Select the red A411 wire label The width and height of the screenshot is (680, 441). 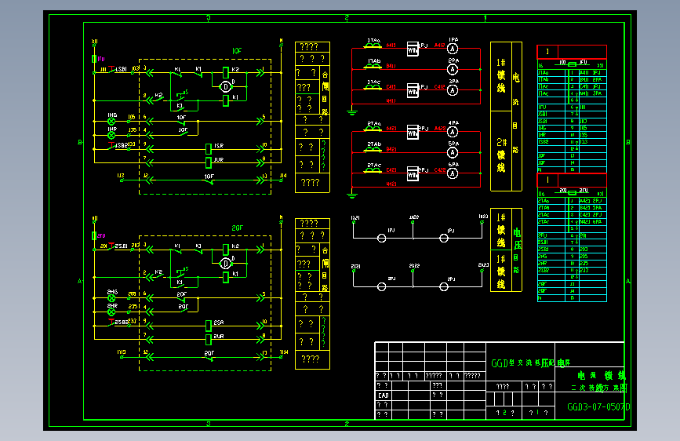click(x=391, y=46)
